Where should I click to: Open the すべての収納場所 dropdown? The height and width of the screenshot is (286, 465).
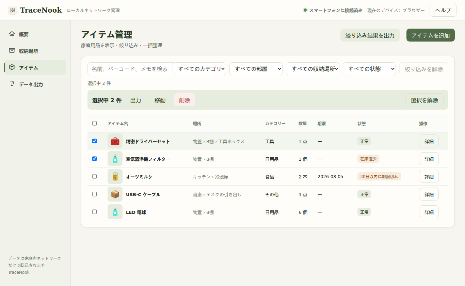pyautogui.click(x=312, y=69)
